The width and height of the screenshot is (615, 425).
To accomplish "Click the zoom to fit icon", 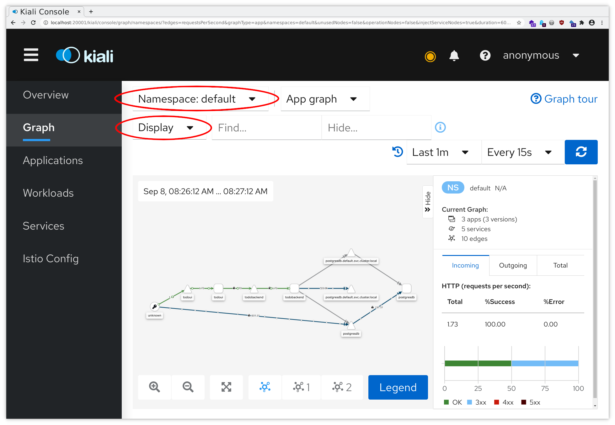I will pyautogui.click(x=226, y=387).
